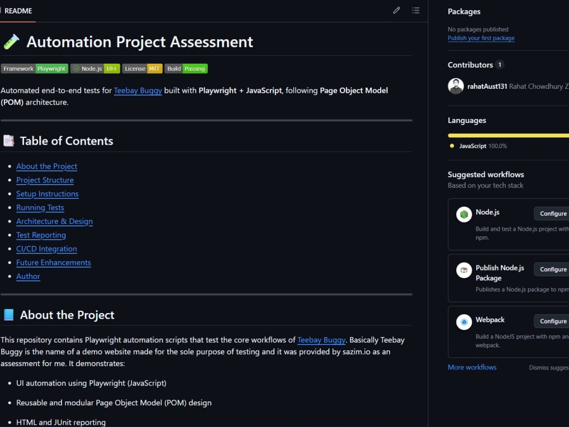Click the Build Passing badge
Screen dimensions: 569x427
pyautogui.click(x=186, y=69)
